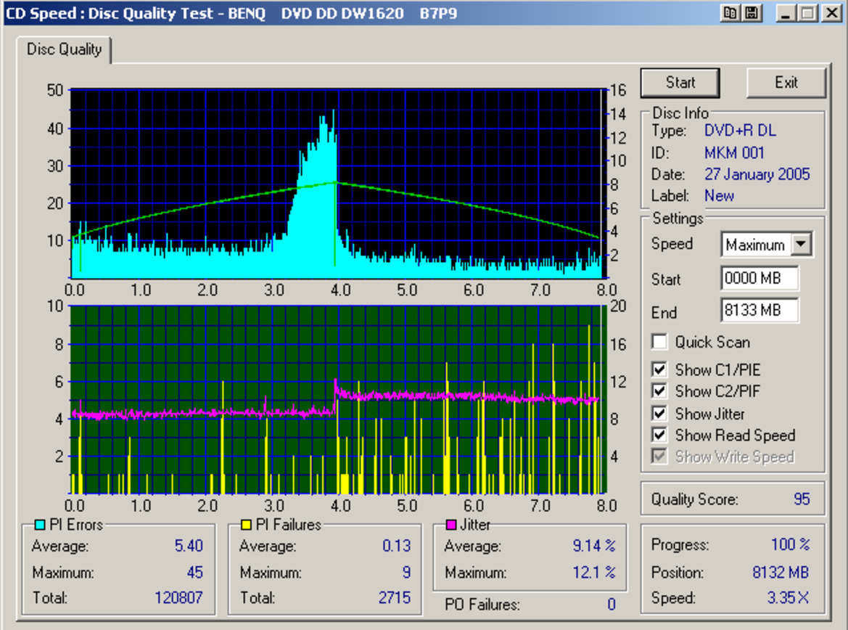Click the date 27 January 2005
The height and width of the screenshot is (630, 848).
(757, 174)
